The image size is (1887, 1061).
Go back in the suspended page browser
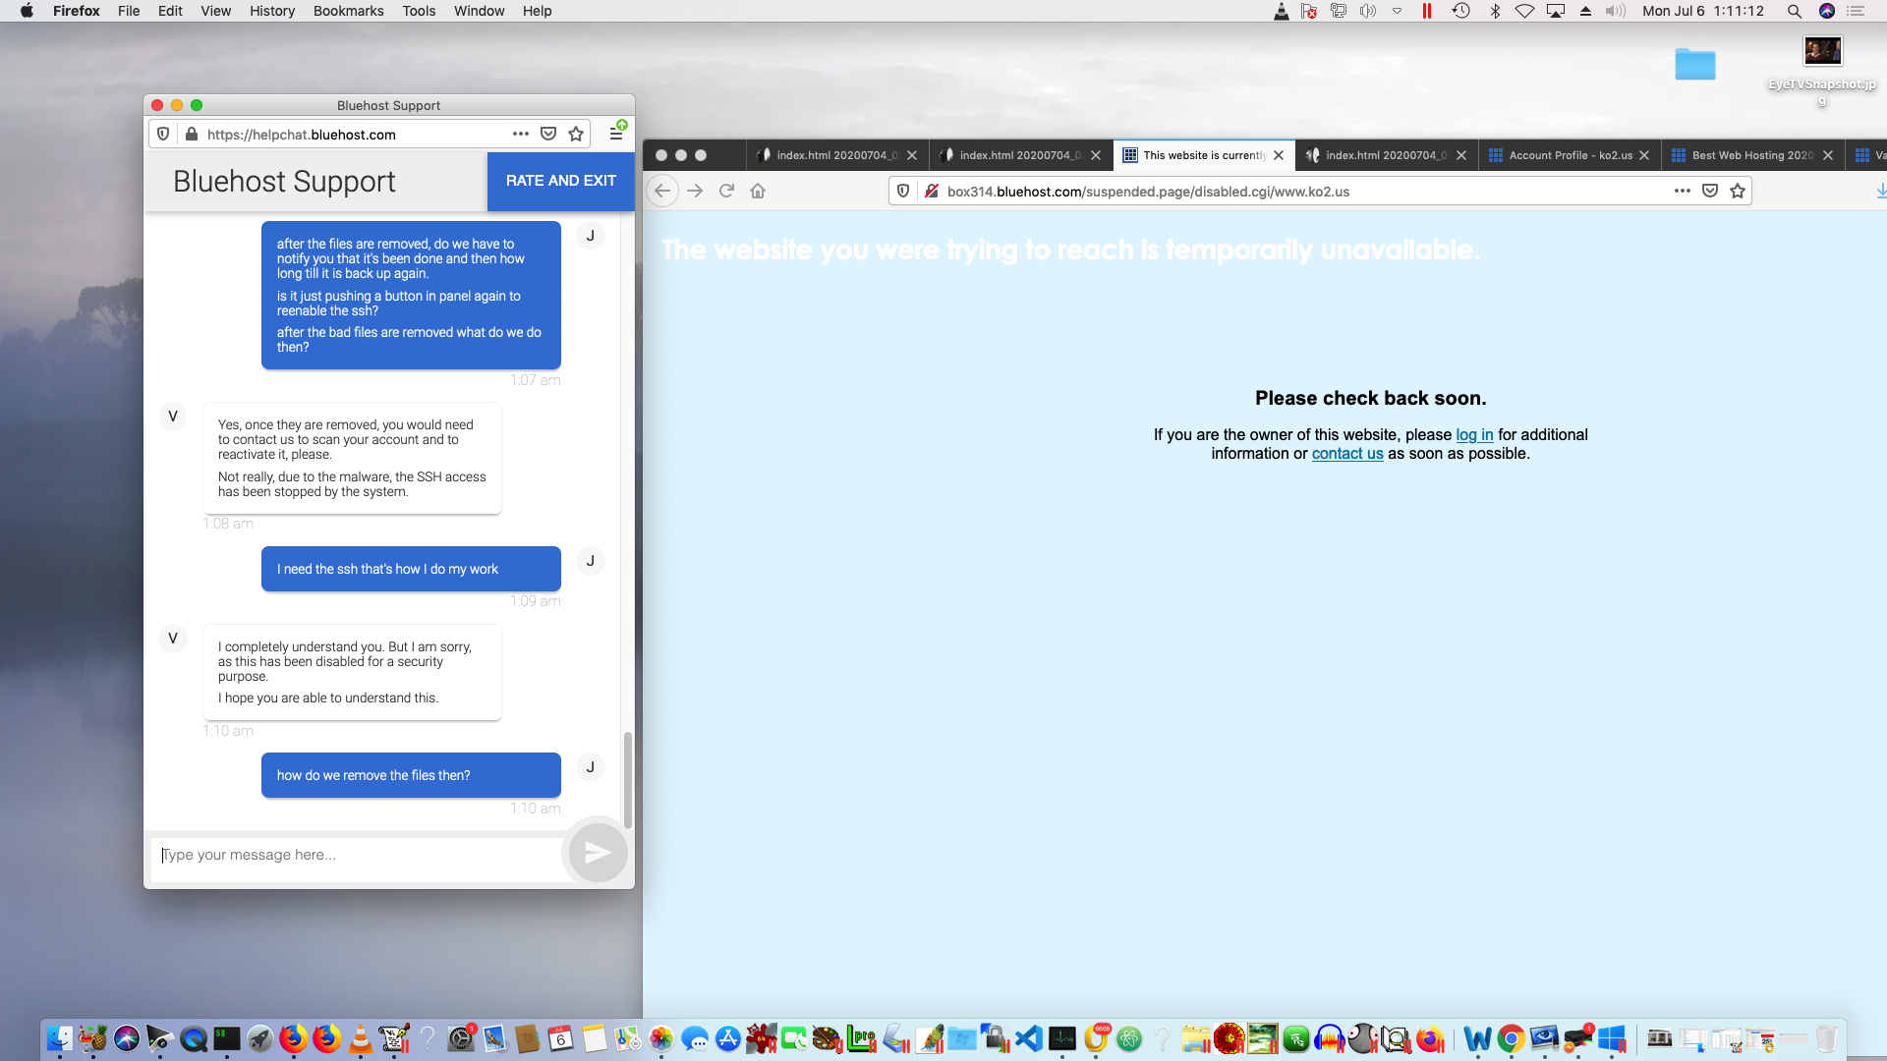tap(662, 191)
